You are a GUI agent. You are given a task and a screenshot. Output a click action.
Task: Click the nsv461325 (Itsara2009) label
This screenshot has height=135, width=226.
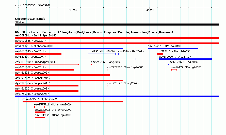coord(32,88)
